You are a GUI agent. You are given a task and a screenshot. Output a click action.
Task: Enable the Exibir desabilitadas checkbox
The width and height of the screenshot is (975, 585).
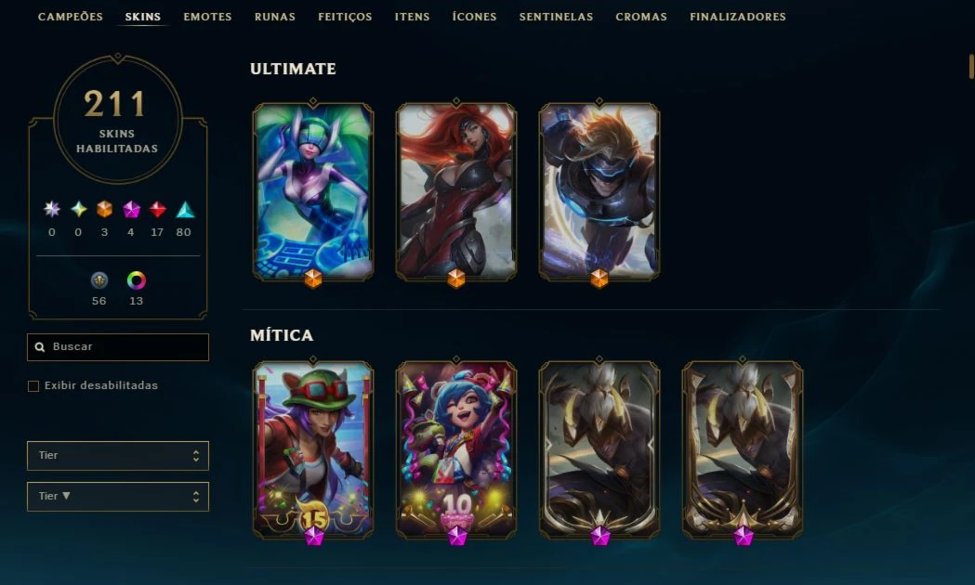pos(33,386)
